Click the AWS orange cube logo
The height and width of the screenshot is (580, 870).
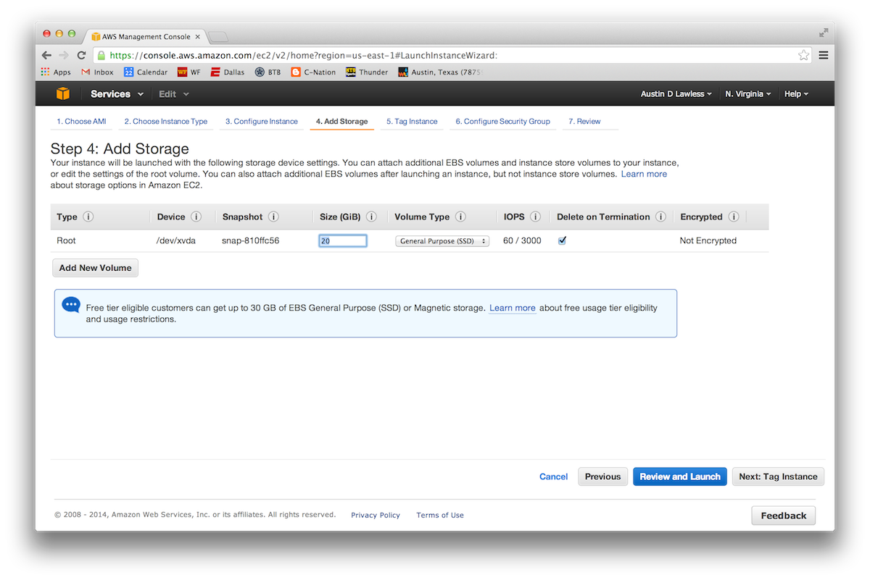[x=63, y=94]
